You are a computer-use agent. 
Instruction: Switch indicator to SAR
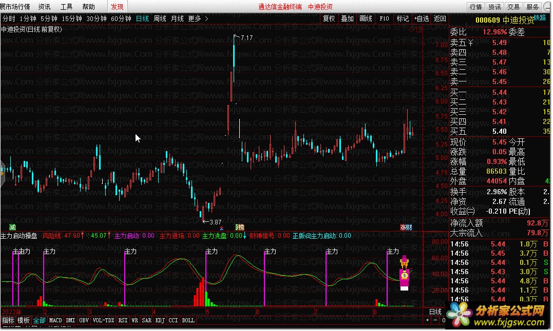tap(147, 320)
